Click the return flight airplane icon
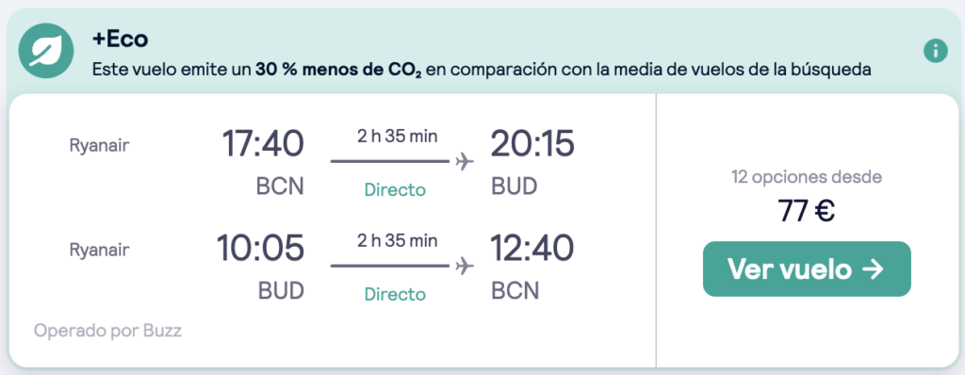 coord(465,266)
